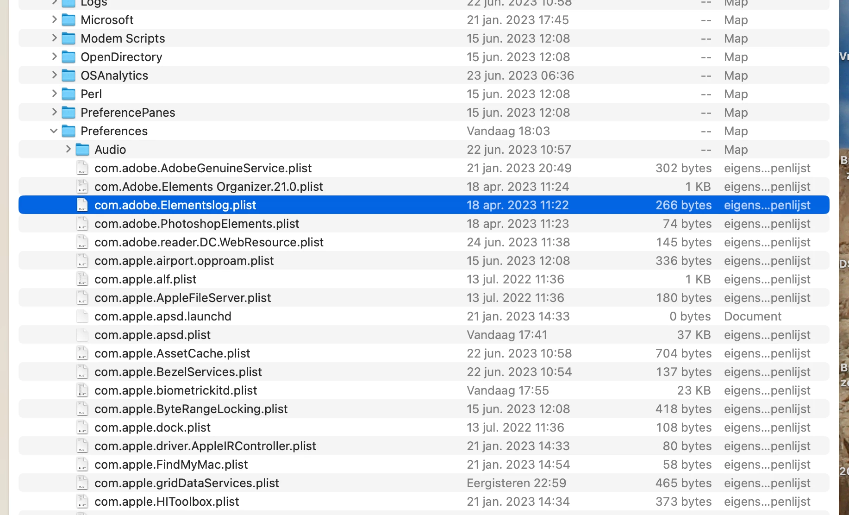Click the Perl folder icon
Image resolution: width=849 pixels, height=515 pixels.
[69, 94]
